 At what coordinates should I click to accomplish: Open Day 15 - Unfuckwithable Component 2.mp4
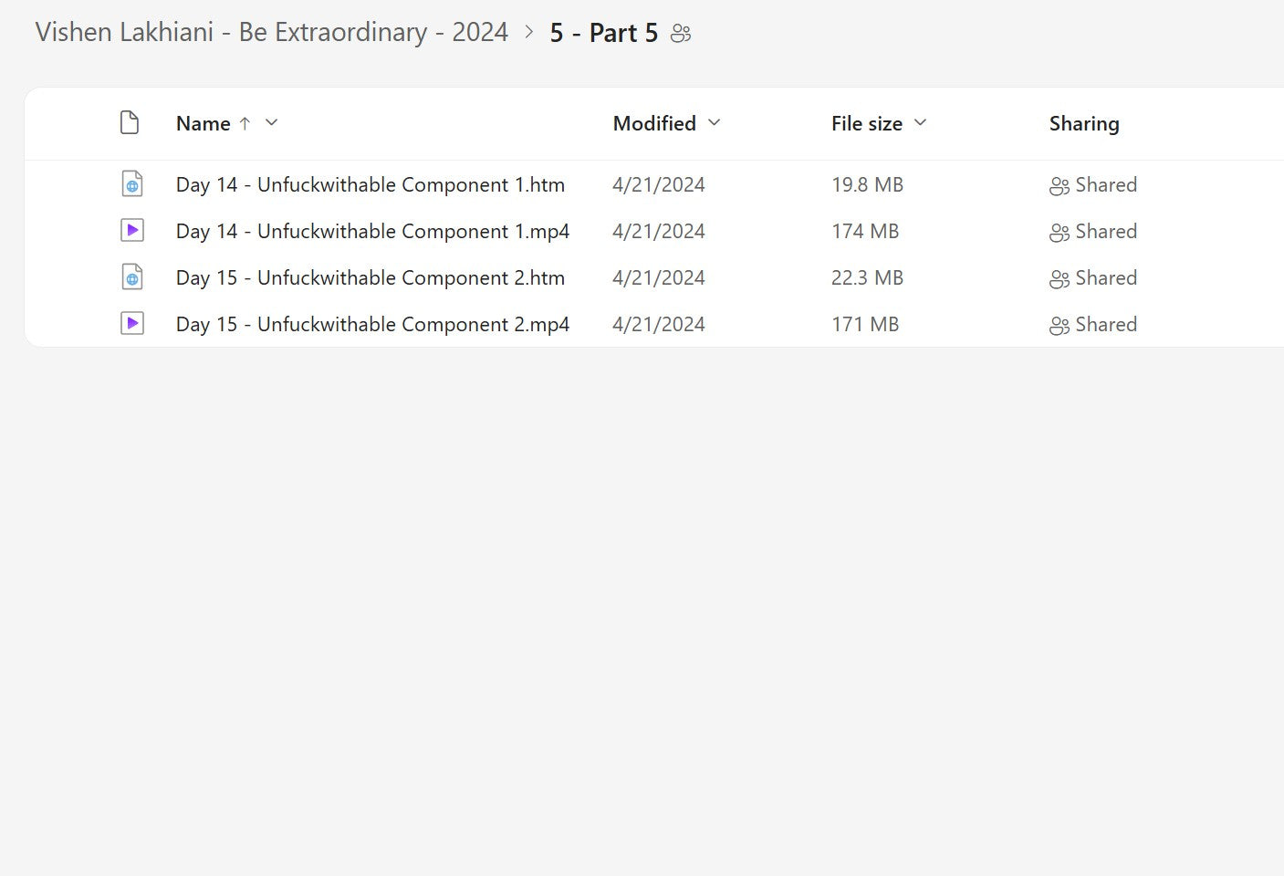click(372, 325)
